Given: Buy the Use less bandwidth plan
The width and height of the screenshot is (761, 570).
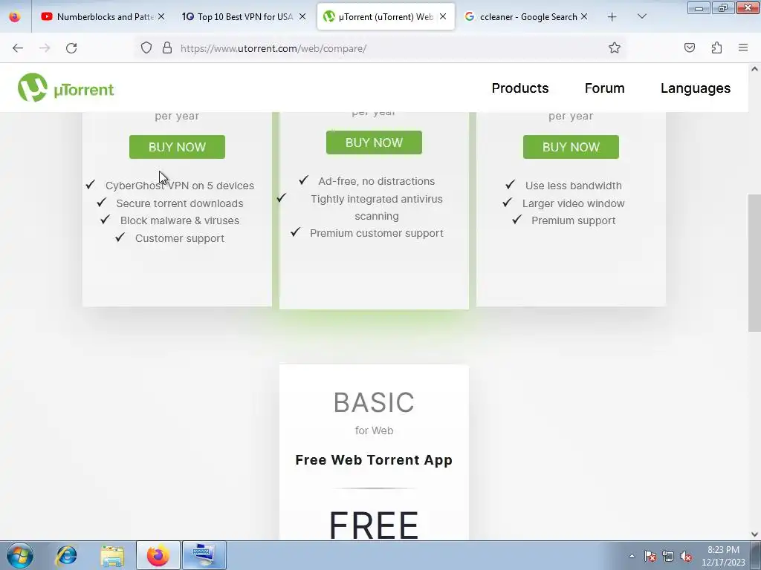Looking at the screenshot, I should click(x=571, y=147).
